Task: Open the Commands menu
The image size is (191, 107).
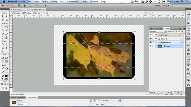Action: [x=73, y=1]
